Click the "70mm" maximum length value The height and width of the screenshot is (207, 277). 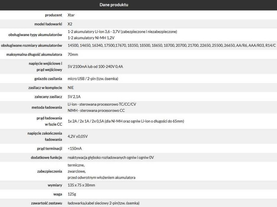(73, 55)
